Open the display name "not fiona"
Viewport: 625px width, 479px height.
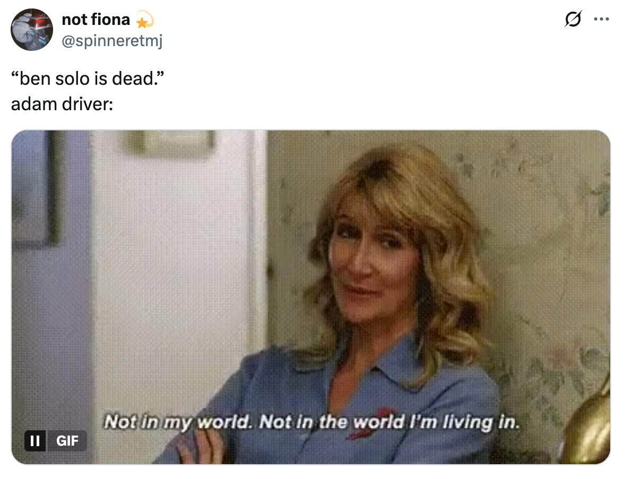[96, 19]
